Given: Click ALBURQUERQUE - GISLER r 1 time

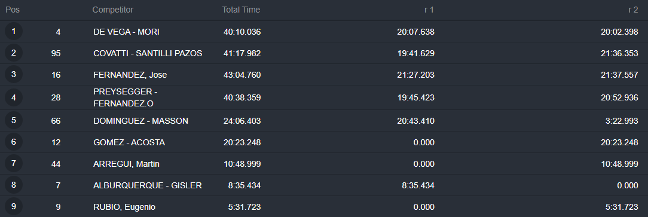Looking at the screenshot, I should (418, 185).
